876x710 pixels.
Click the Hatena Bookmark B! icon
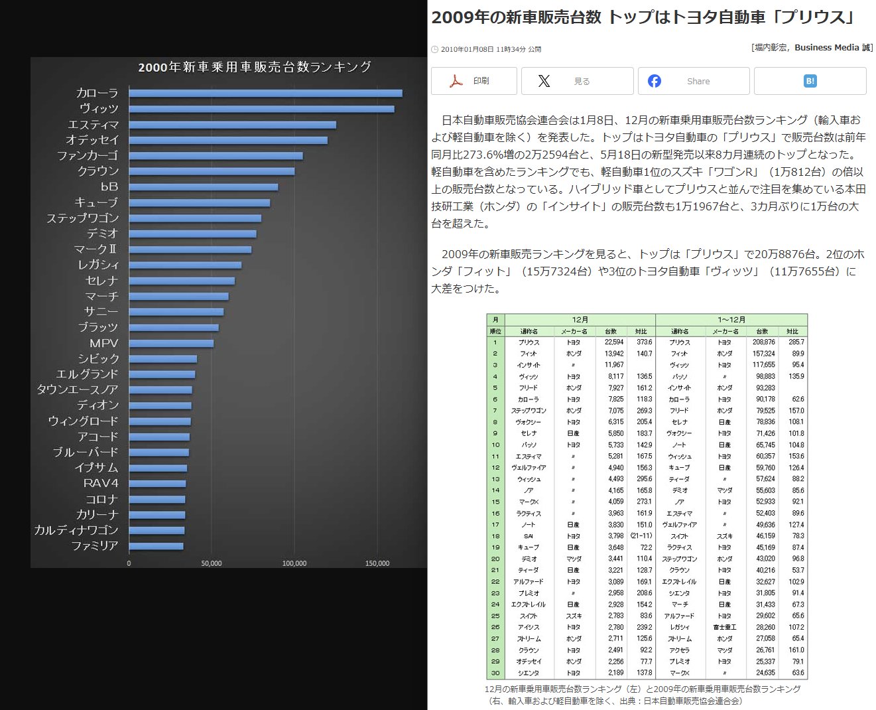click(810, 81)
